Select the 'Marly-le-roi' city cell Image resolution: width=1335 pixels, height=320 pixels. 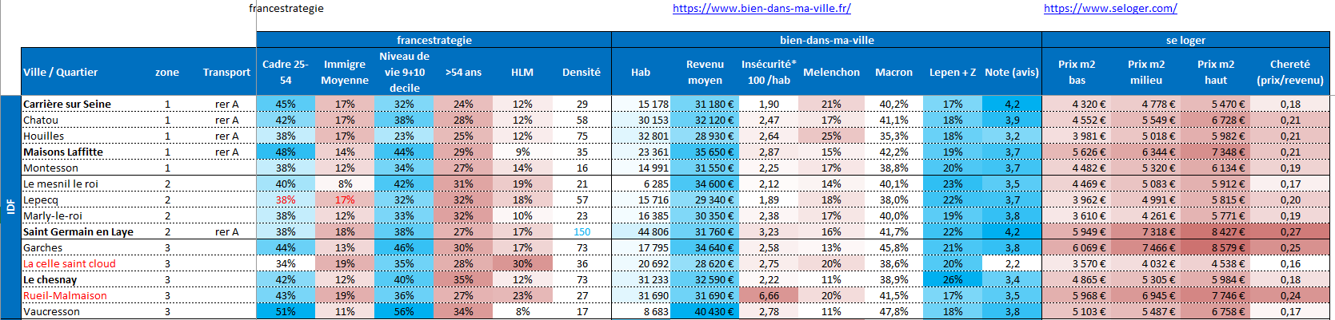click(82, 215)
